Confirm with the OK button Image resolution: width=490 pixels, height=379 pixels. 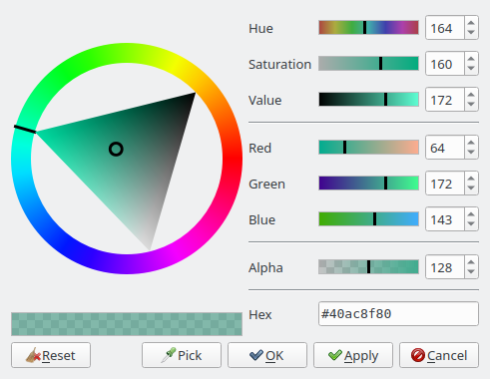pos(267,355)
